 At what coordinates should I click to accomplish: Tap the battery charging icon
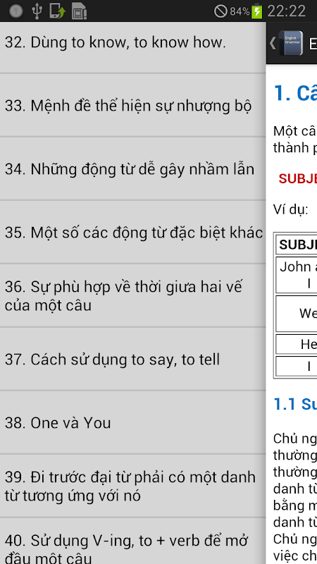256,11
